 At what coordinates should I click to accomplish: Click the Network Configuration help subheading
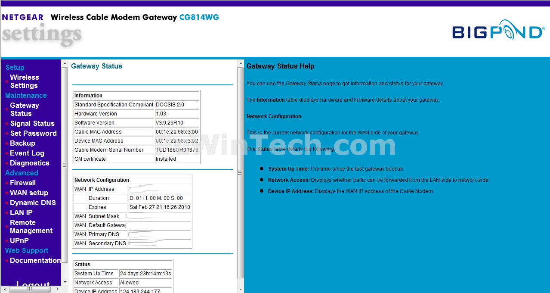pyautogui.click(x=274, y=116)
